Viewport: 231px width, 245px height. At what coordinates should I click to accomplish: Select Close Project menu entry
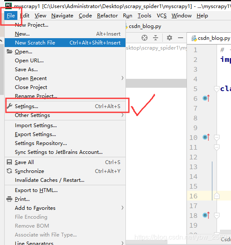pyautogui.click(x=65, y=87)
